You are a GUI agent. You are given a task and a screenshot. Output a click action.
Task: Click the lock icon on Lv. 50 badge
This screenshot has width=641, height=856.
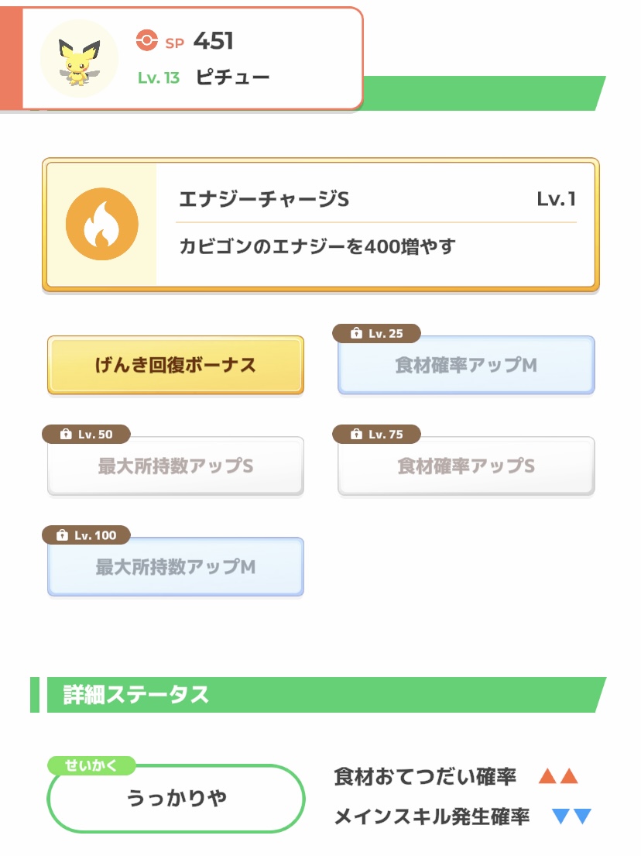(66, 434)
